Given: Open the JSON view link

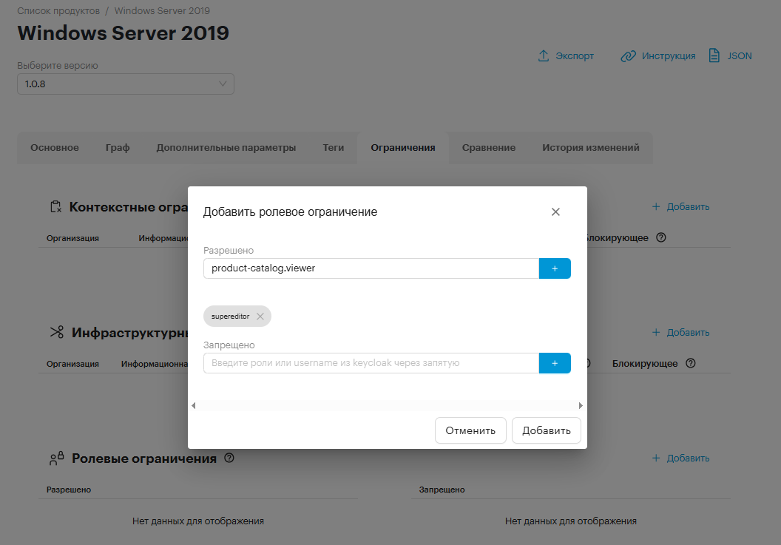Looking at the screenshot, I should pyautogui.click(x=740, y=55).
